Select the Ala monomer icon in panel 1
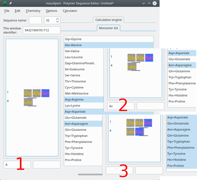Viewport: 197px width, 180px height. (x=37, y=93)
